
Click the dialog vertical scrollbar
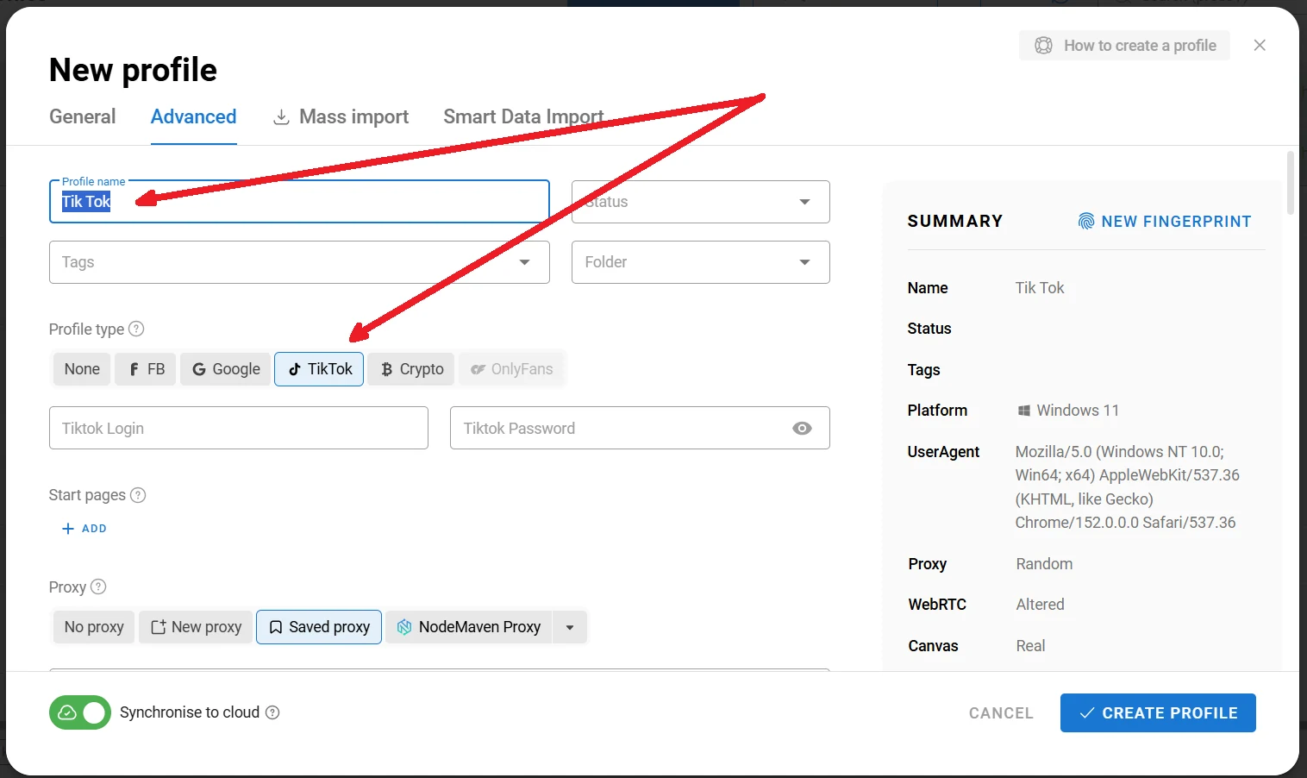[1291, 183]
